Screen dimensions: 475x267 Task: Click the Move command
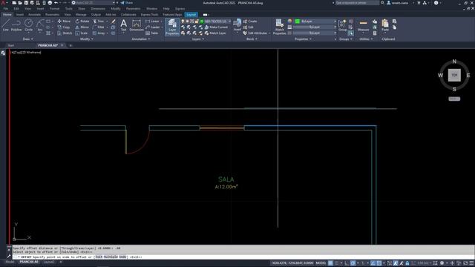pyautogui.click(x=64, y=22)
